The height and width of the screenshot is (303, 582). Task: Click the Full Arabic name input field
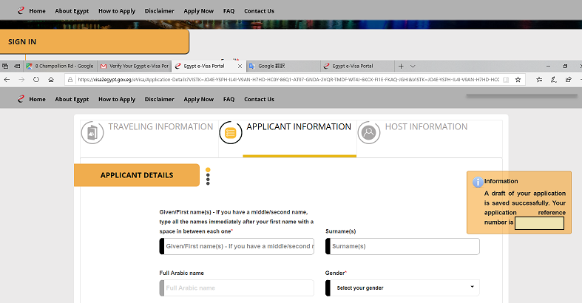pos(237,287)
